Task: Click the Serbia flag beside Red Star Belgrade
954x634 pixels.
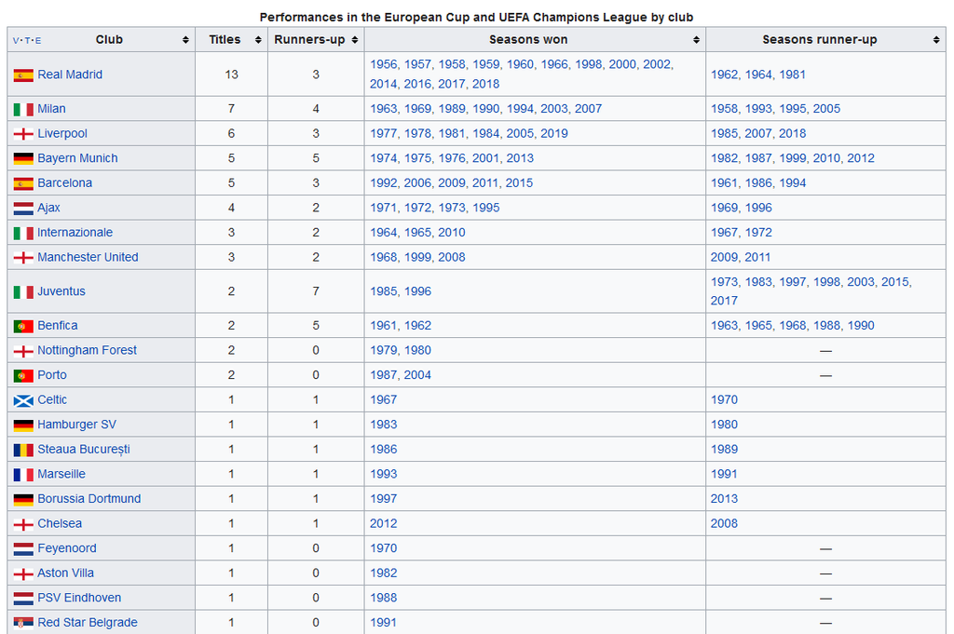Action: coord(23,623)
